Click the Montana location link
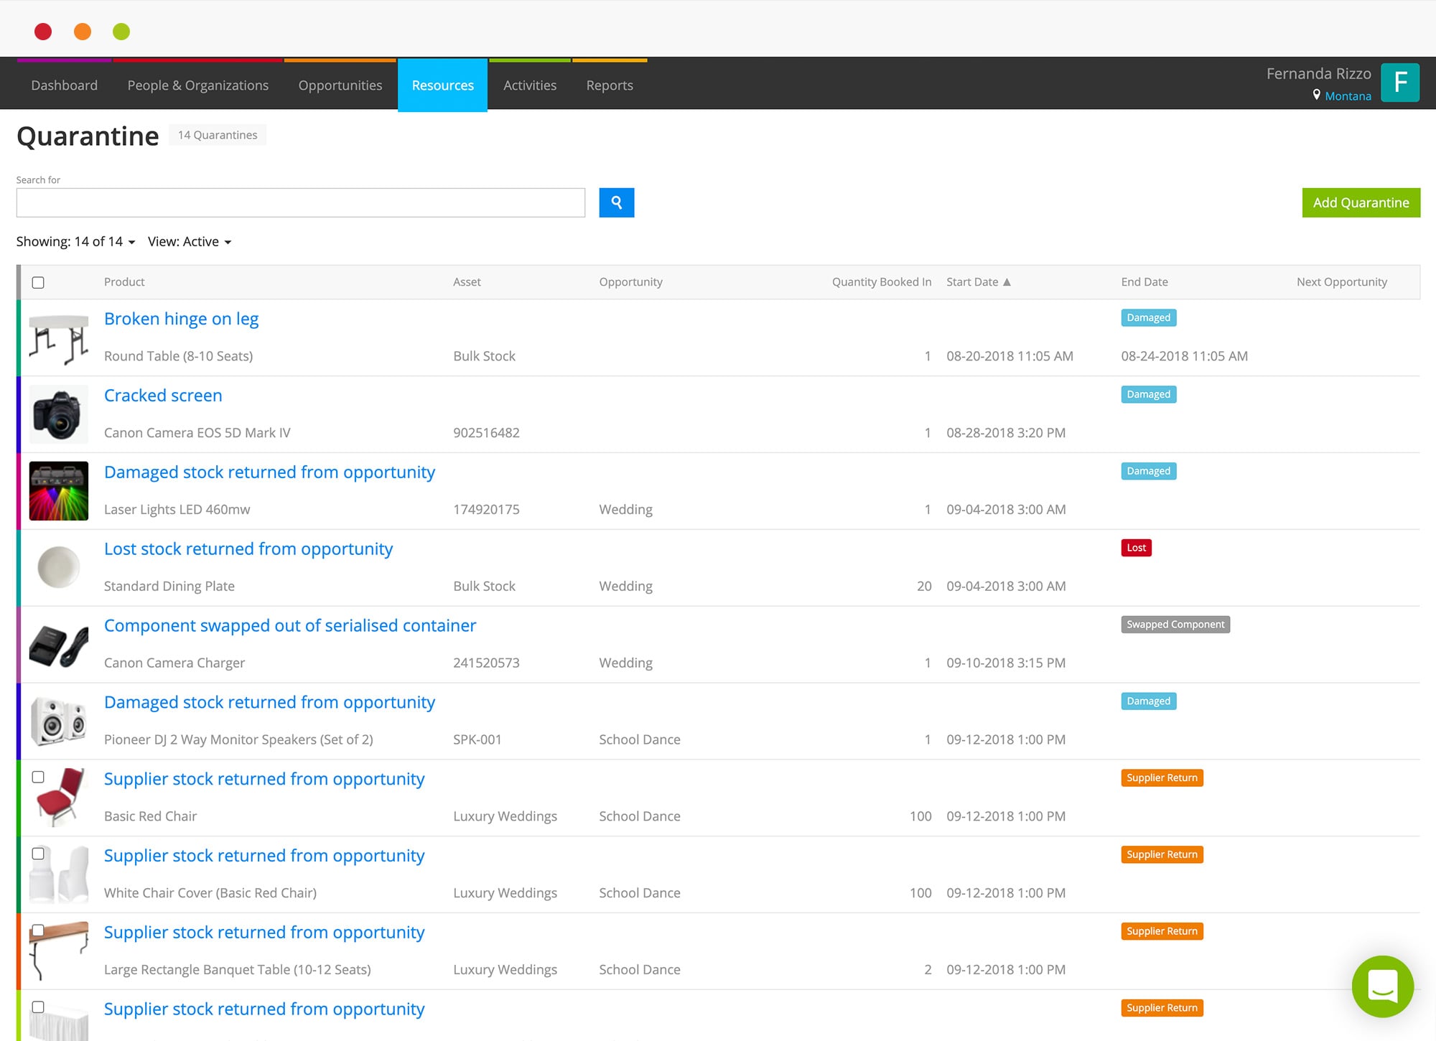This screenshot has height=1041, width=1436. point(1348,96)
